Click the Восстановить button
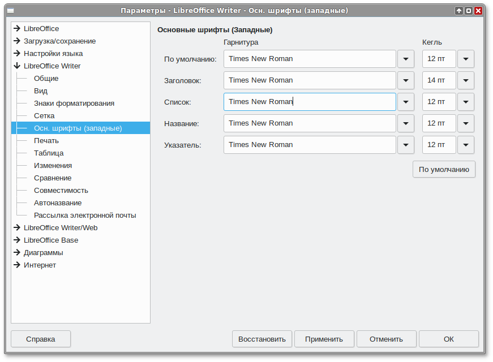This screenshot has height=362, width=493. point(262,339)
